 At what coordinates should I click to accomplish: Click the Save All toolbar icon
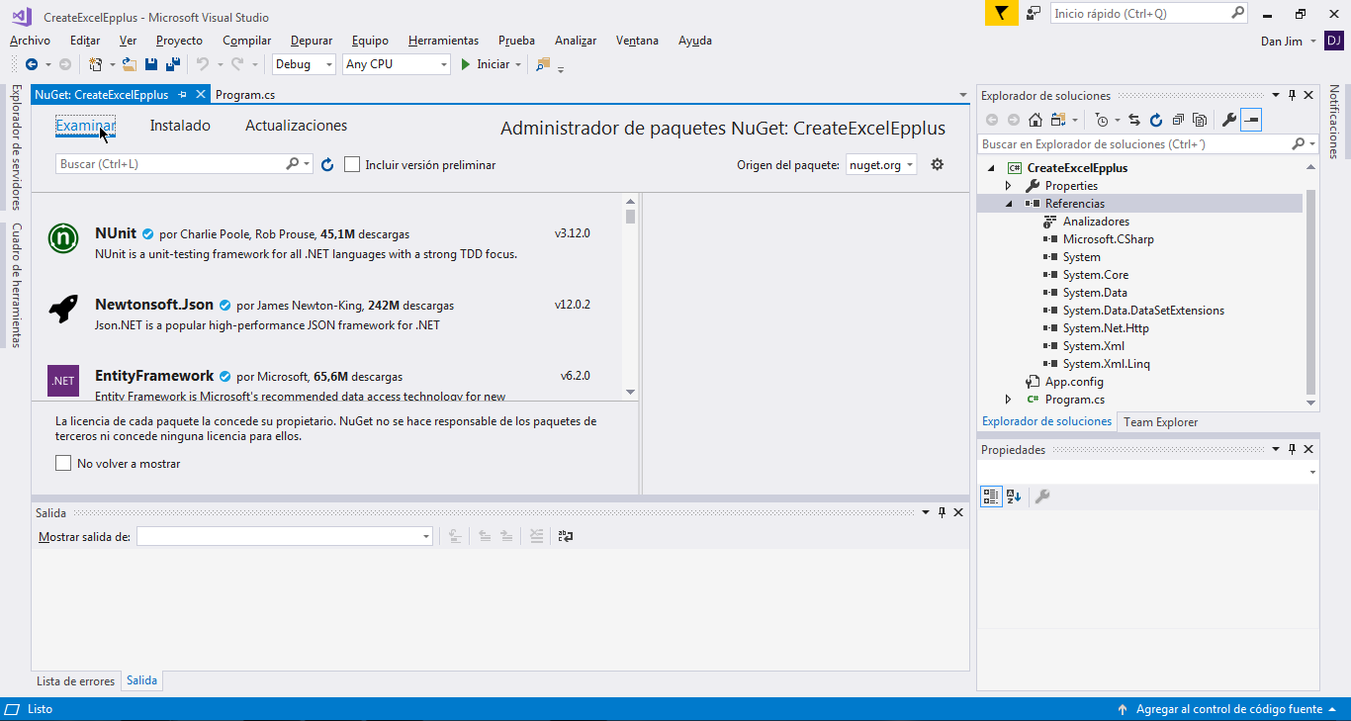tap(173, 64)
